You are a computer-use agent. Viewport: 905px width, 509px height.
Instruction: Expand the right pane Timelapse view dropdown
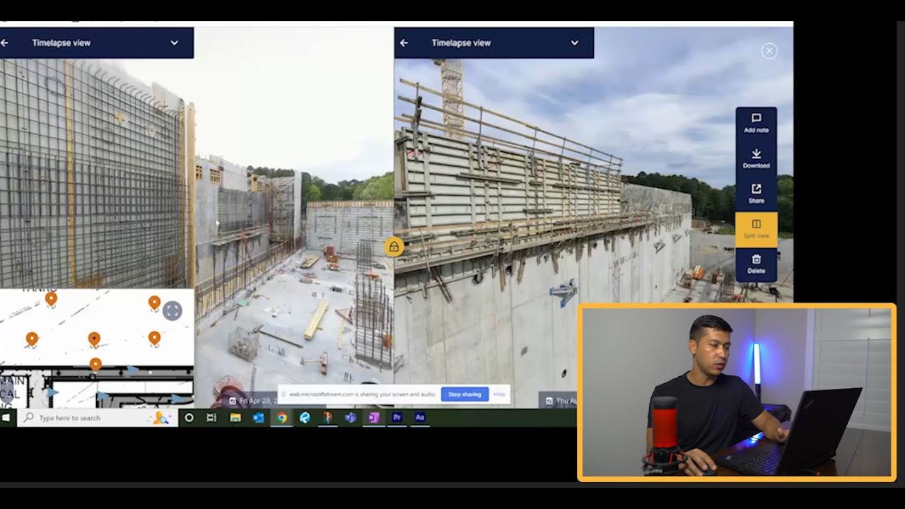coord(574,42)
